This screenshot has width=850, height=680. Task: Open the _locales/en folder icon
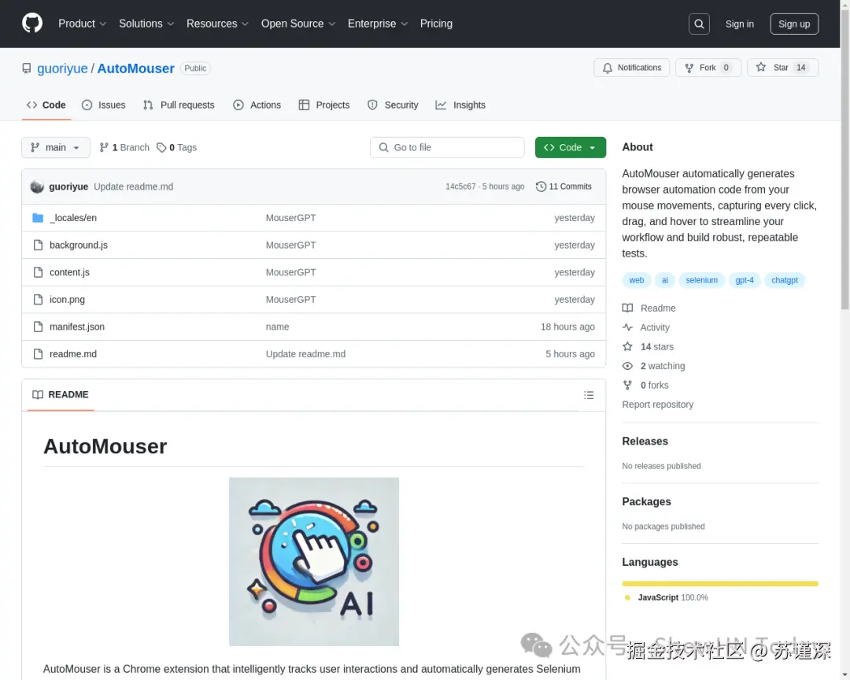click(x=38, y=217)
